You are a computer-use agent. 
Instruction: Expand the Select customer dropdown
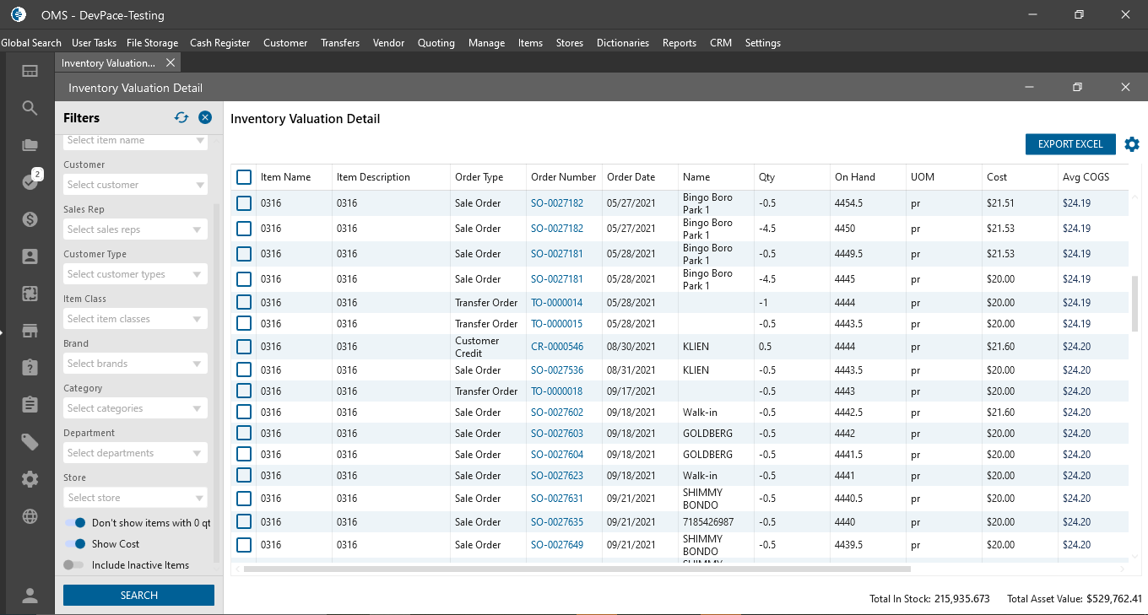click(x=135, y=185)
